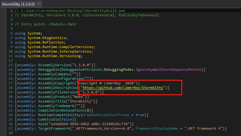Click line number 28 in the gutter
This screenshot has height=136, width=241.
tap(11, 133)
